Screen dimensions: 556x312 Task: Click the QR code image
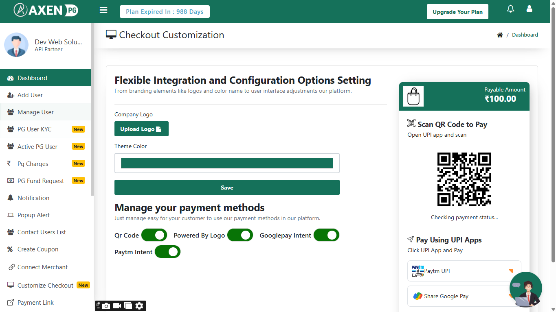(464, 179)
